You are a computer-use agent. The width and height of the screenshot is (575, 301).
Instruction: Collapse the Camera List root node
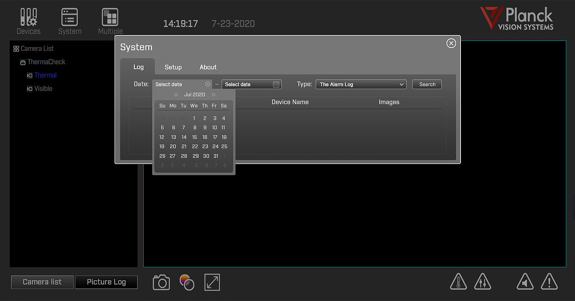(x=16, y=49)
